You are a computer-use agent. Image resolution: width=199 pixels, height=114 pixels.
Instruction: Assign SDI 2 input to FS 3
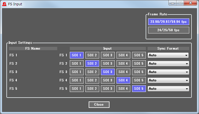(x=92, y=72)
